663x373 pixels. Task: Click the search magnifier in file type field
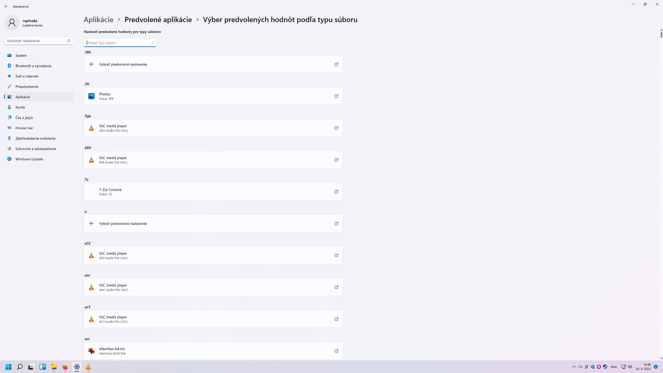[152, 43]
